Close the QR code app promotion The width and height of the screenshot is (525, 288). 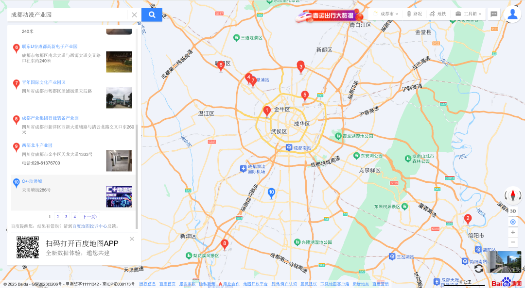pos(132,239)
